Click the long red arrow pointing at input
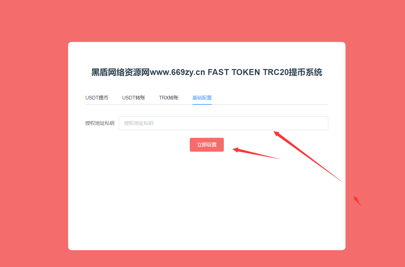405x267 pixels. point(307,156)
